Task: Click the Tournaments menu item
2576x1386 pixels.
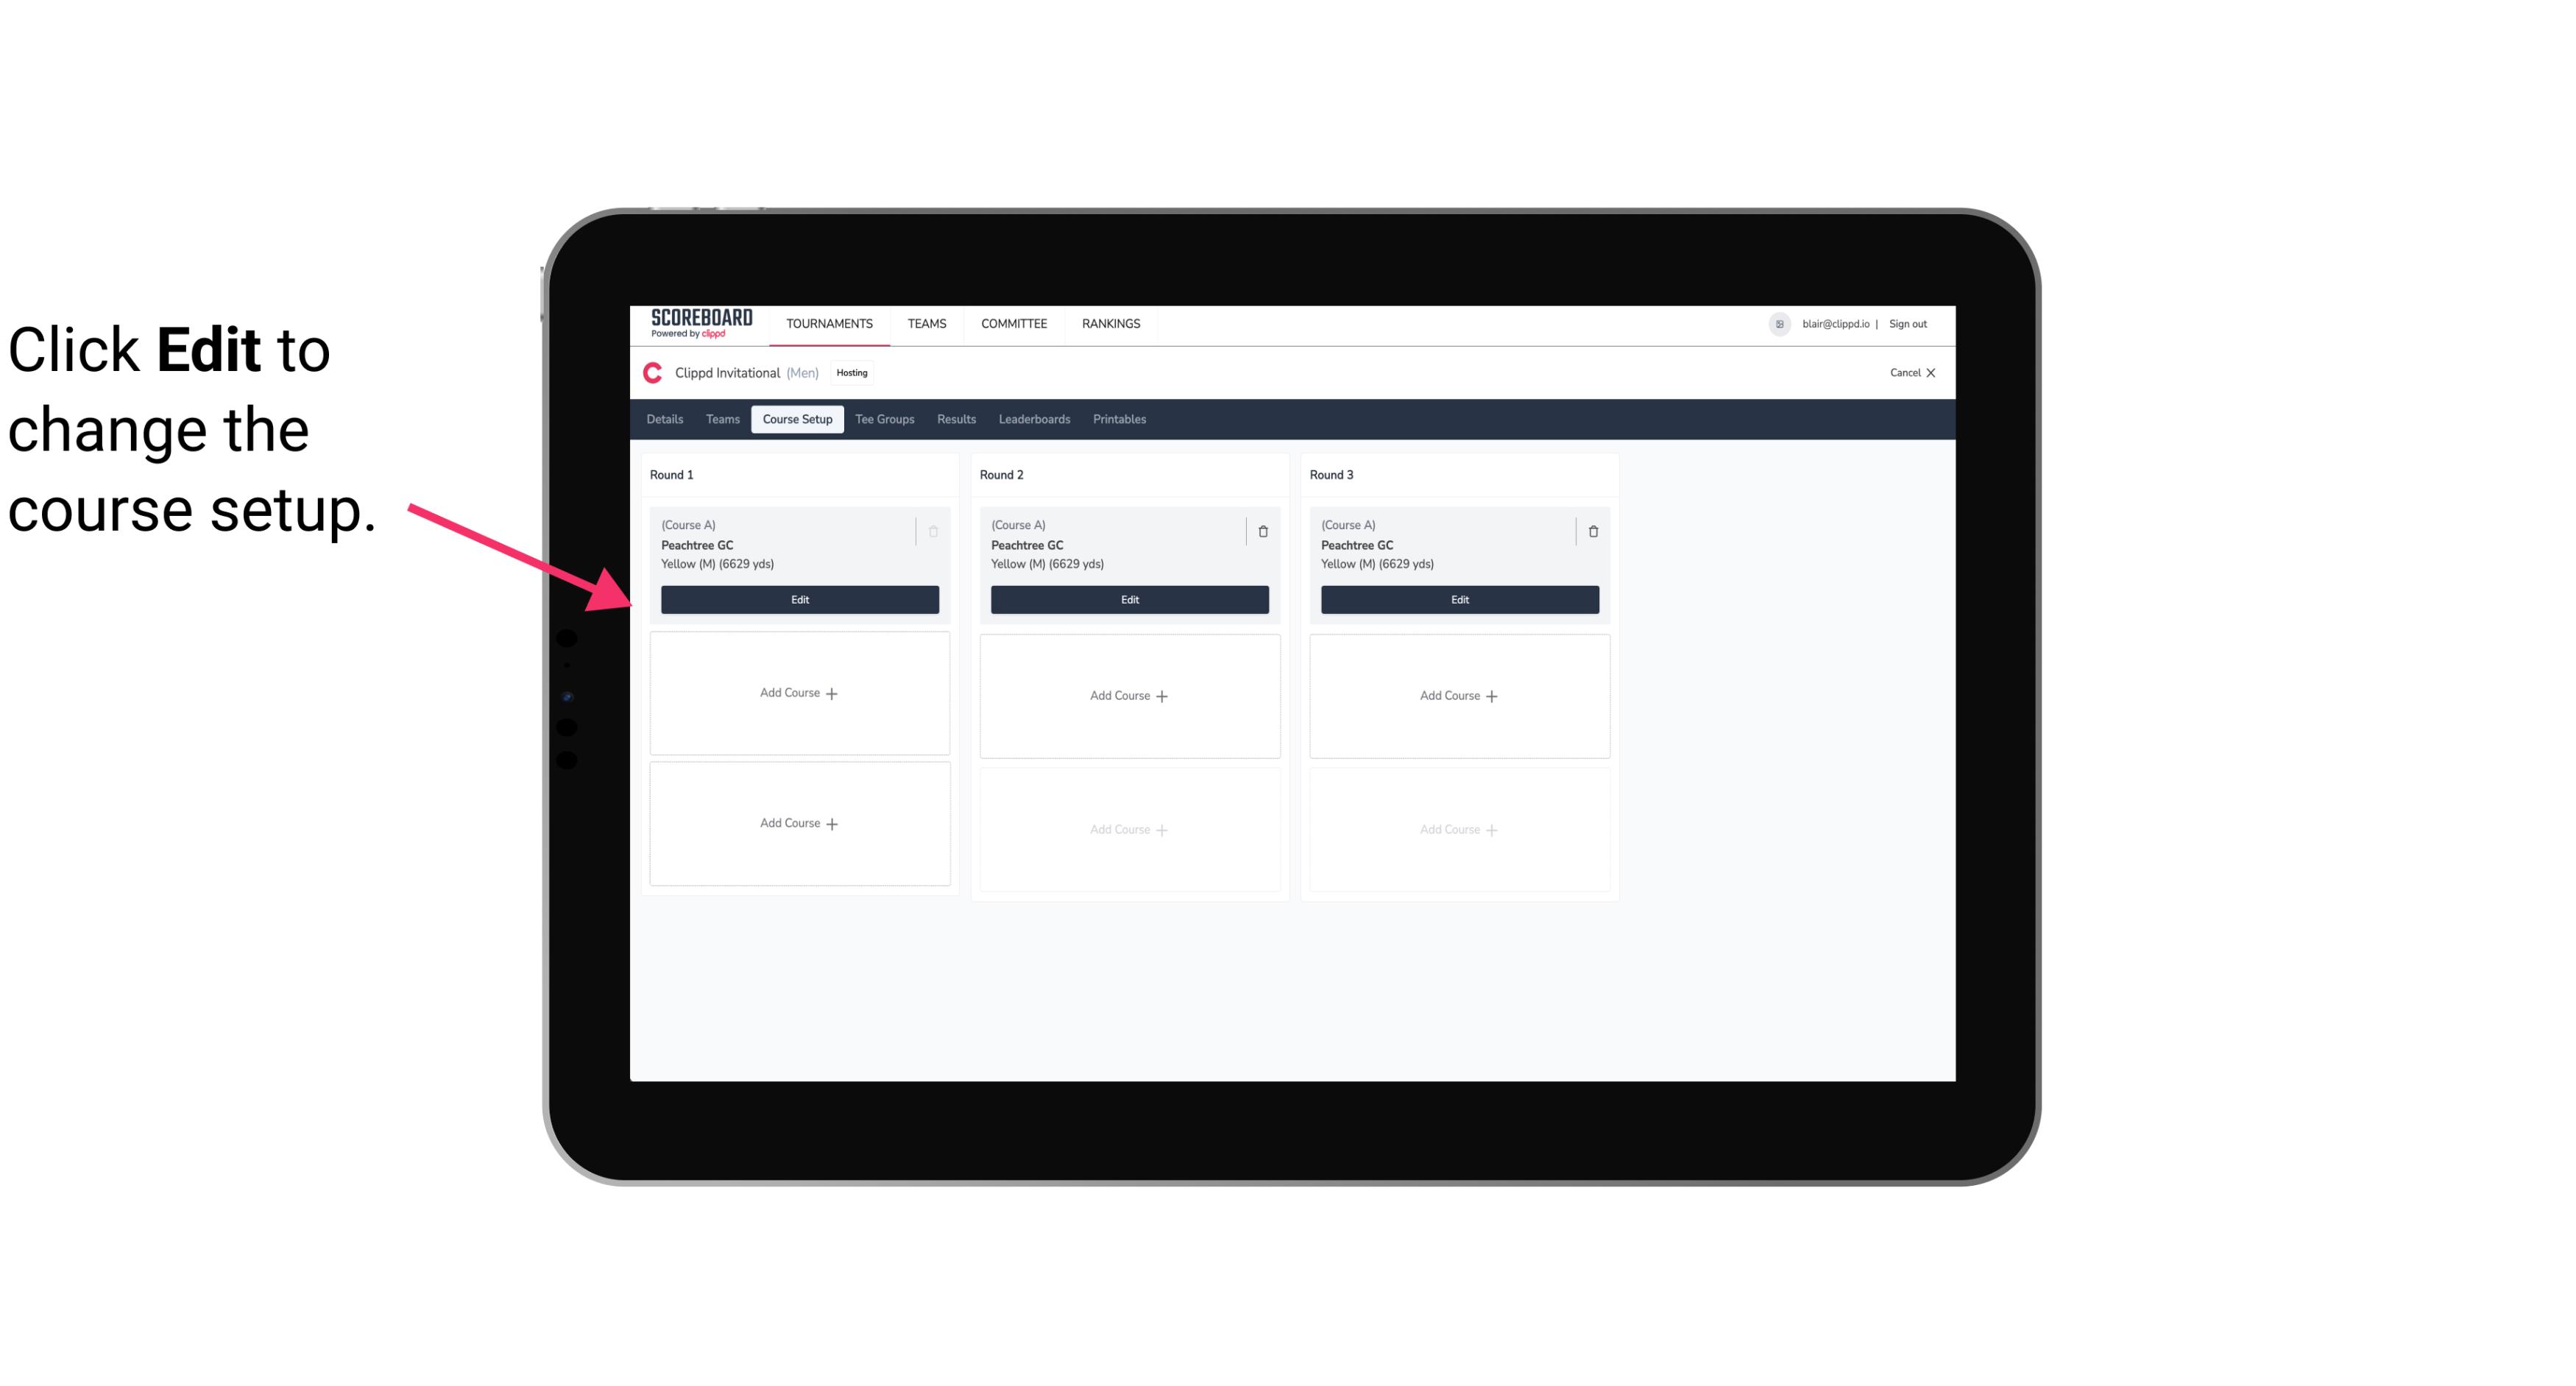Action: 831,322
